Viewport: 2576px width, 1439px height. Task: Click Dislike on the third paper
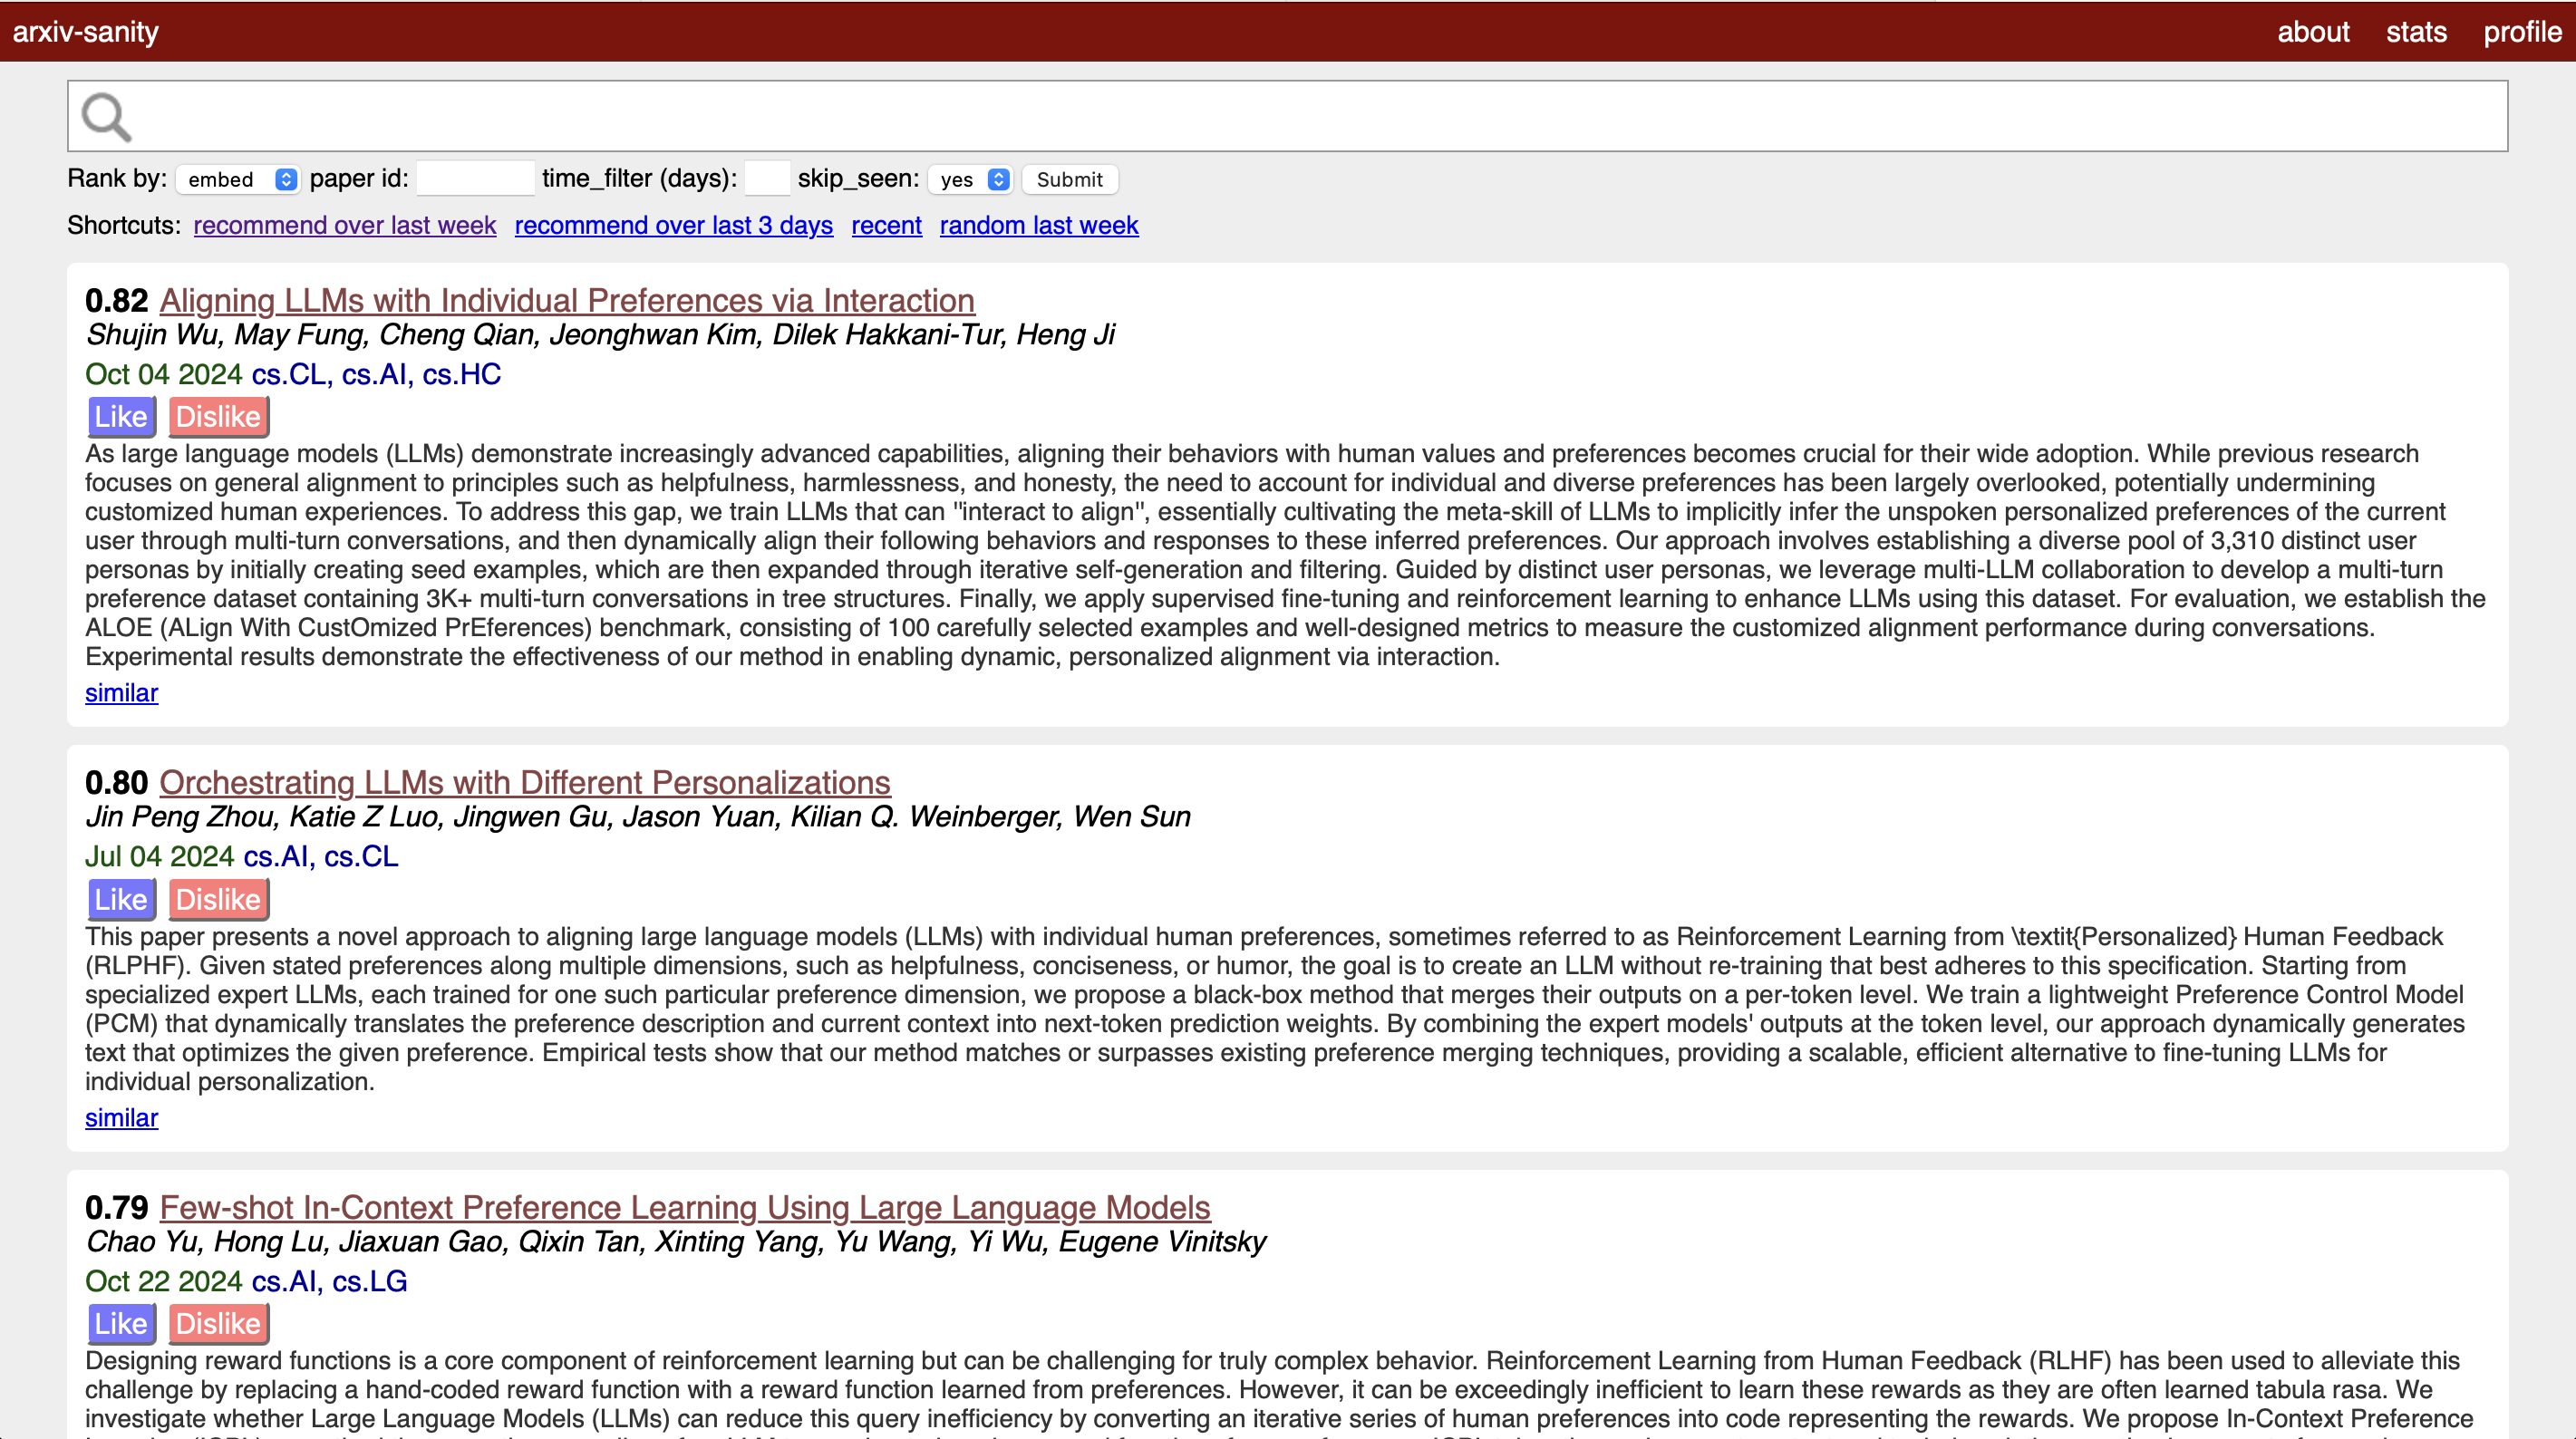pos(214,1324)
